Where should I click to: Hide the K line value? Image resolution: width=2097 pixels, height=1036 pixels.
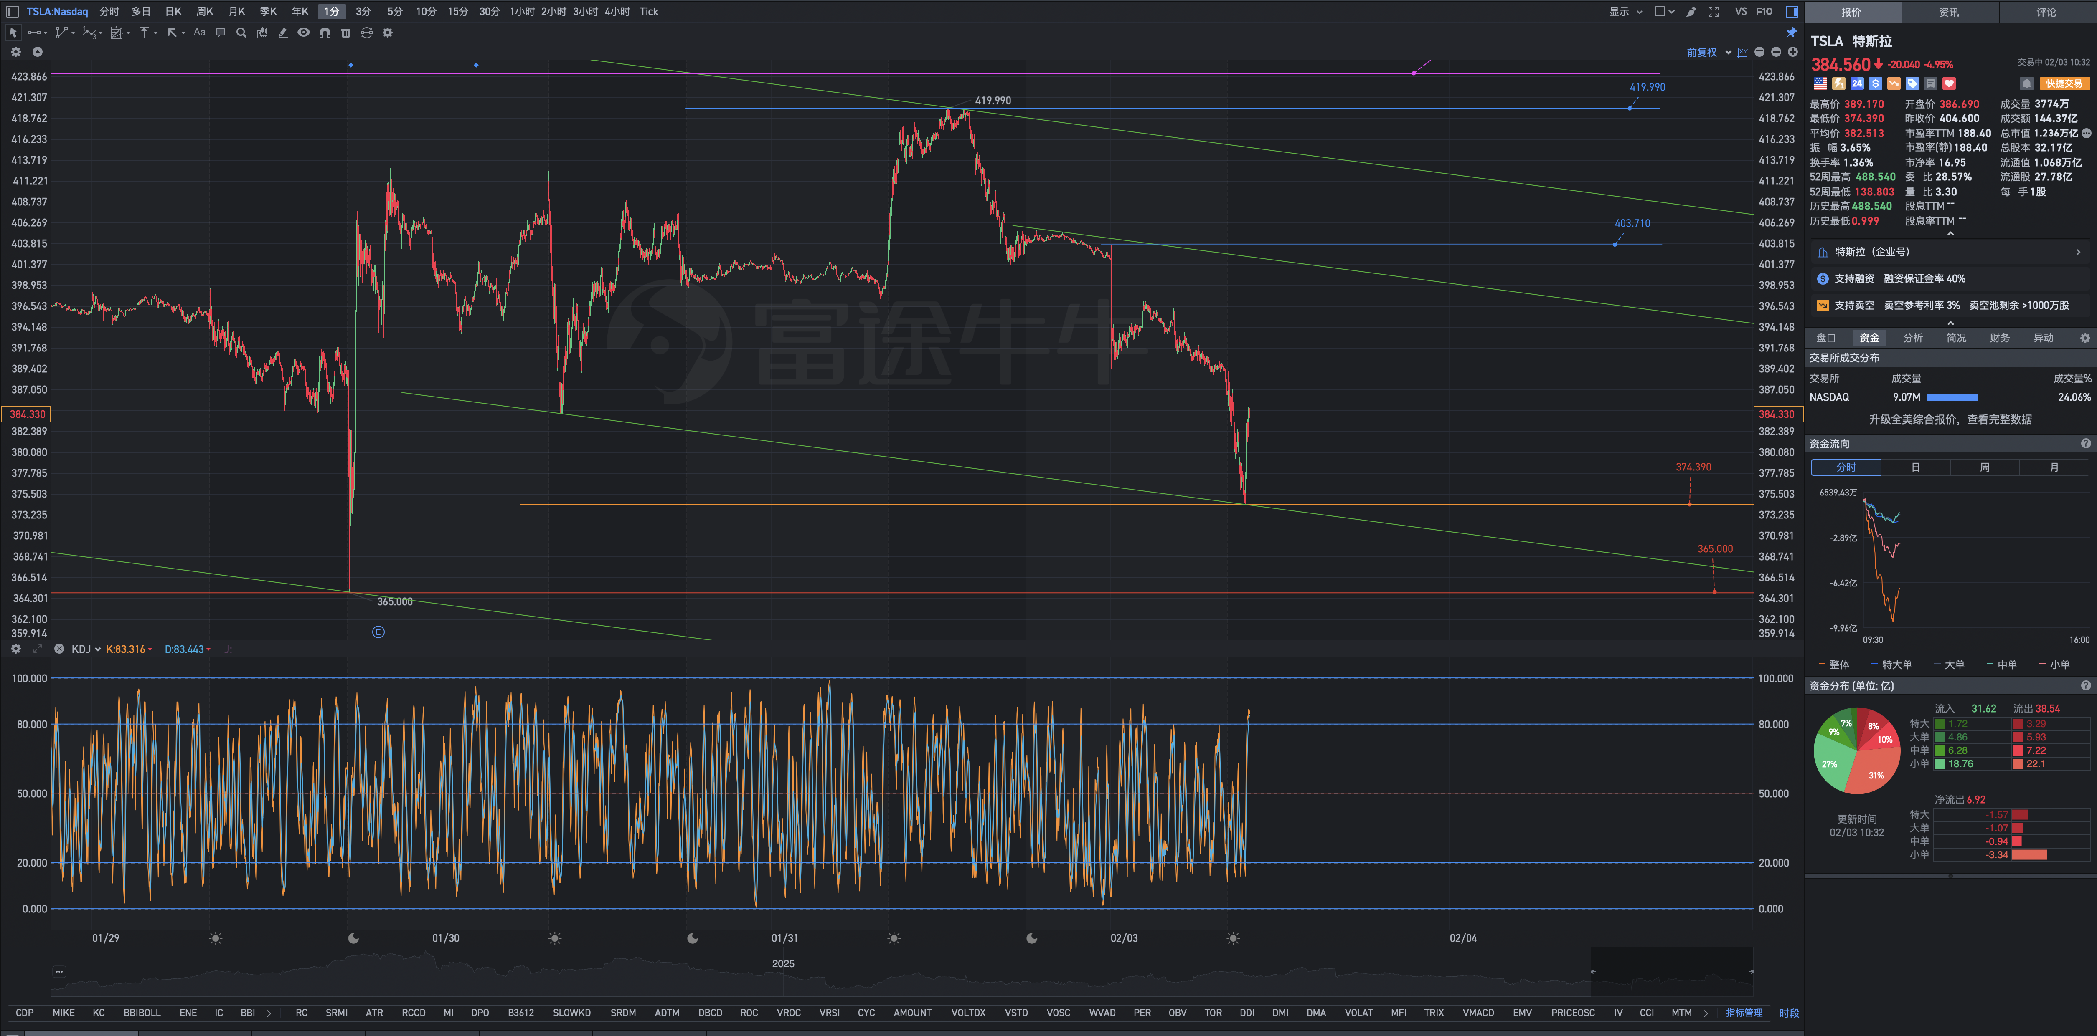tap(129, 649)
